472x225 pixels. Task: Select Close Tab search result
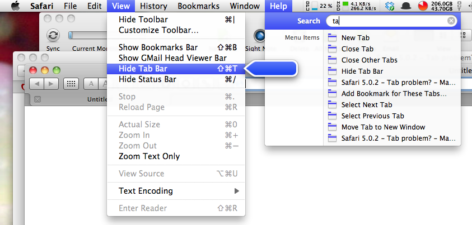point(392,49)
